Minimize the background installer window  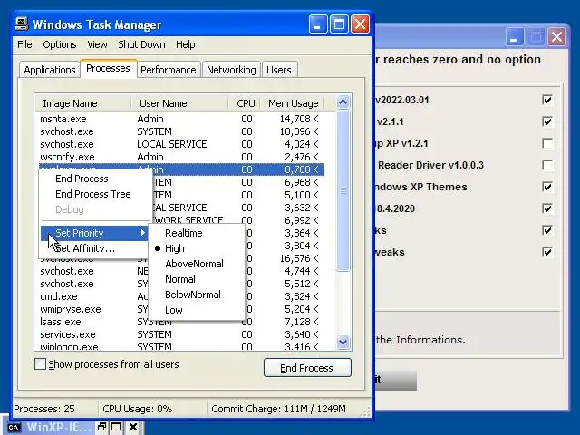(514, 37)
